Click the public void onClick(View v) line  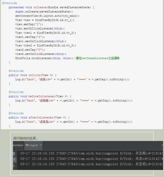33,75
